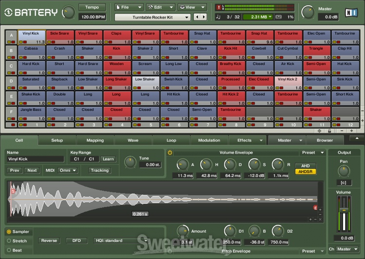The height and width of the screenshot is (259, 365).
Task: Toggle the Pitch Envelope power icon
Action: (x=170, y=251)
